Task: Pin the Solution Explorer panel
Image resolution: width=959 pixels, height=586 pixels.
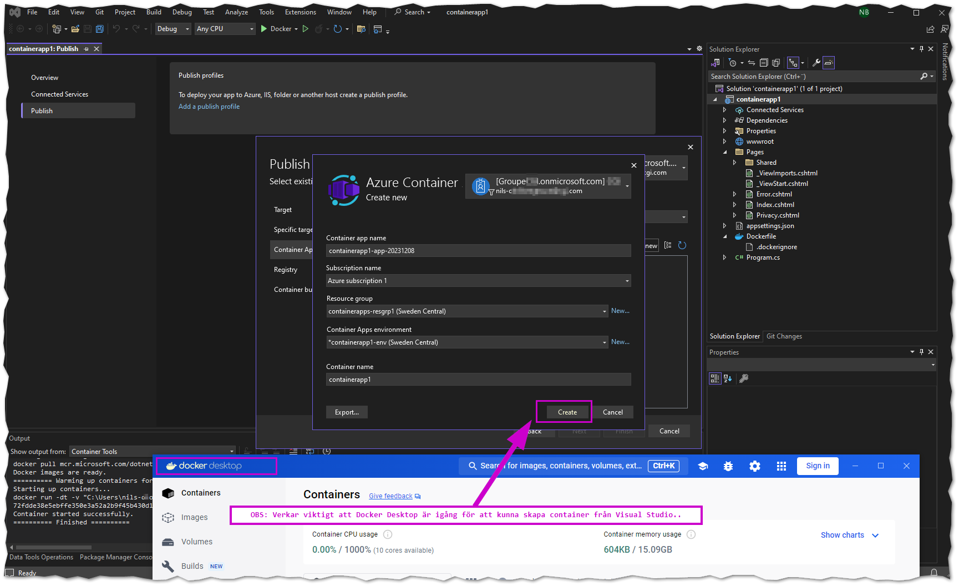Action: (921, 49)
